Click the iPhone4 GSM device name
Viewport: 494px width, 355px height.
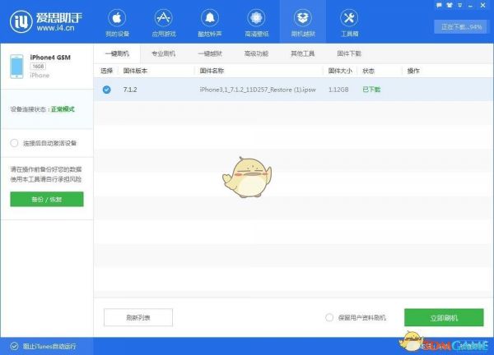click(x=50, y=58)
